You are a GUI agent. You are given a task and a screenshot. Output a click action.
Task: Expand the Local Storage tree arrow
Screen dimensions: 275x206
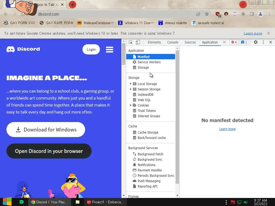pyautogui.click(x=131, y=84)
